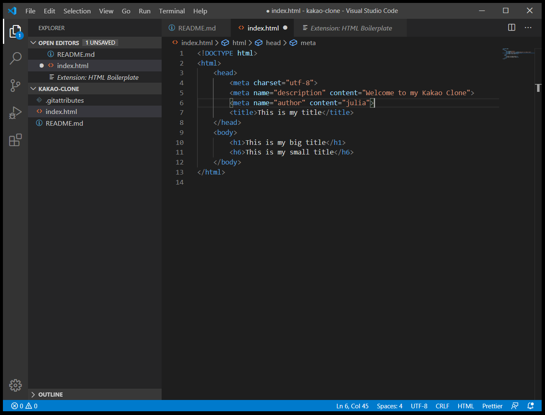Click the meta charset utf-8 line
The width and height of the screenshot is (545, 415).
click(273, 83)
